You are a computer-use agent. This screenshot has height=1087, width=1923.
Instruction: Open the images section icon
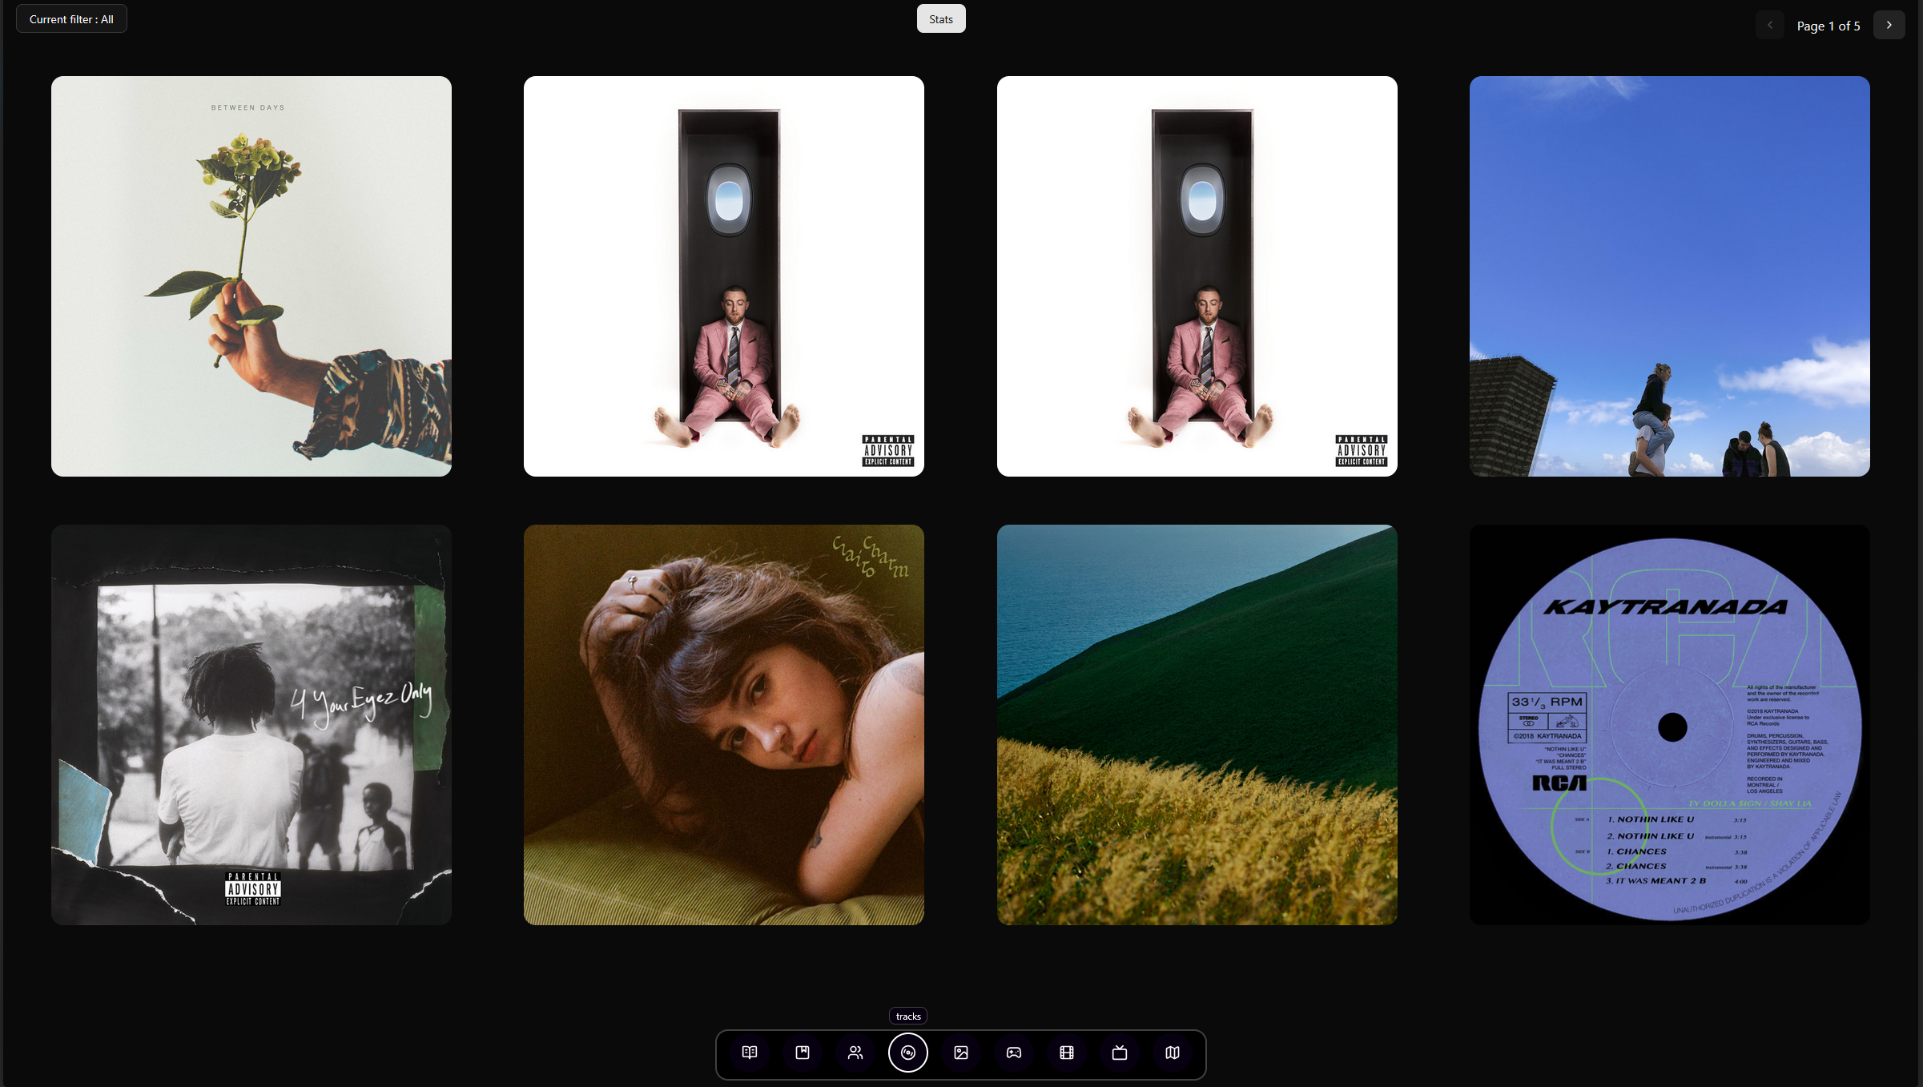tap(961, 1053)
